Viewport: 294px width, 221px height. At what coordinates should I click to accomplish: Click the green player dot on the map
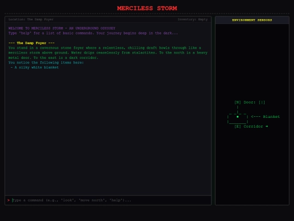(x=237, y=117)
